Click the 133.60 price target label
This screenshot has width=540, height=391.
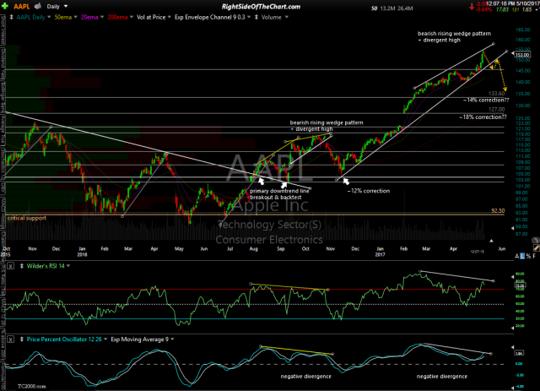tap(497, 94)
